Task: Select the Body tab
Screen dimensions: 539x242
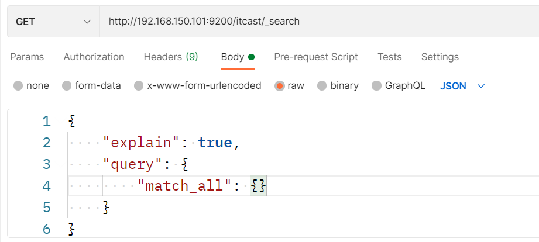Action: pos(232,57)
